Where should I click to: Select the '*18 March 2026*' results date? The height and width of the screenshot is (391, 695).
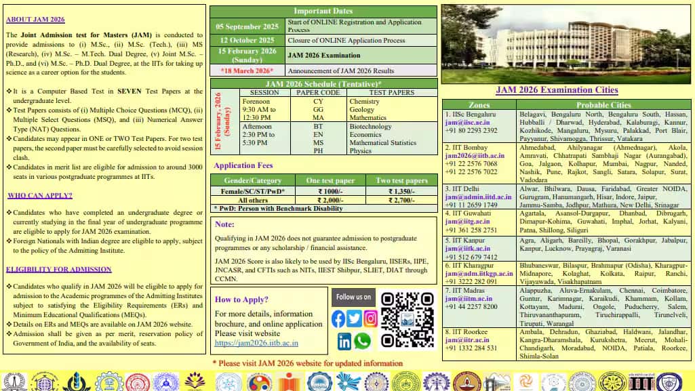[247, 70]
